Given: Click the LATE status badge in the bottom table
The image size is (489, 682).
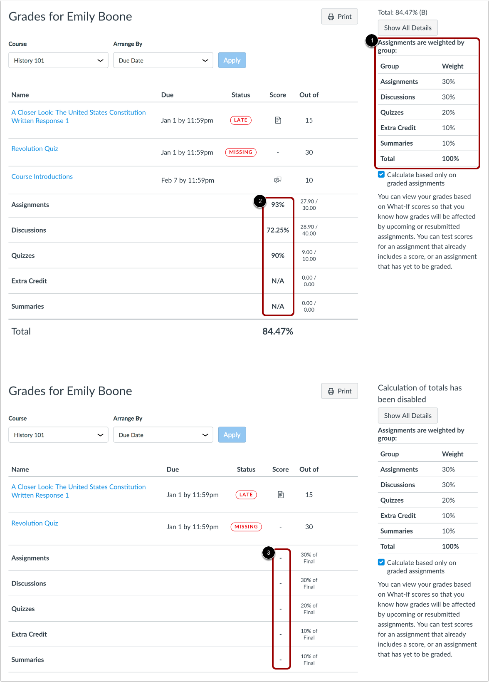Looking at the screenshot, I should coord(246,495).
